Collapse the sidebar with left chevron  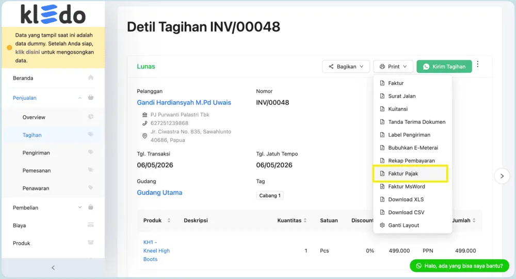(53, 268)
